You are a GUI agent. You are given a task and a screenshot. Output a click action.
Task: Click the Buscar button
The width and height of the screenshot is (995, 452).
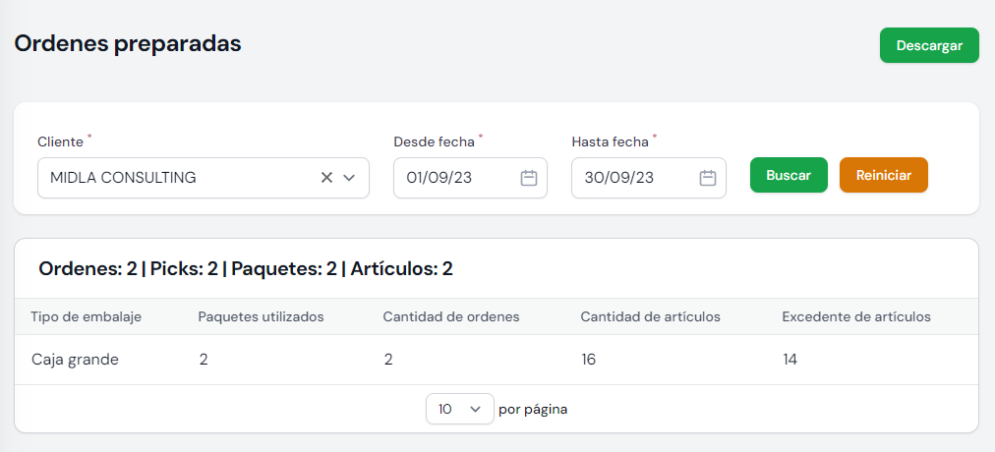click(789, 175)
